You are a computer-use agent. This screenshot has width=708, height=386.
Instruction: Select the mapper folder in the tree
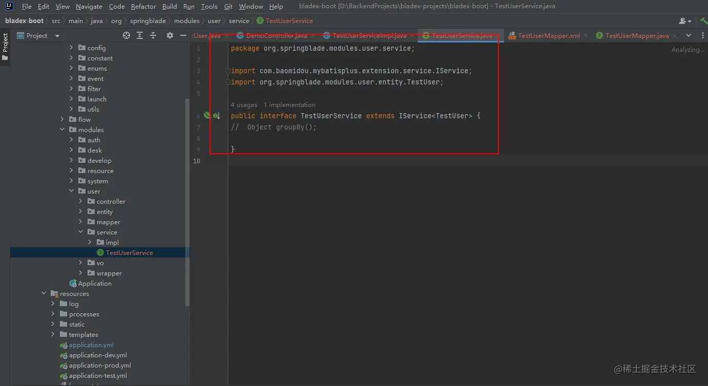pos(108,222)
